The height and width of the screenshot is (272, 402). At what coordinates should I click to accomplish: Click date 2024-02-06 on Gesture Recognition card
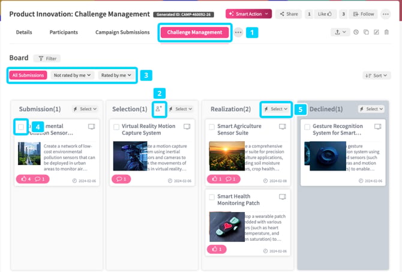tap(370, 181)
